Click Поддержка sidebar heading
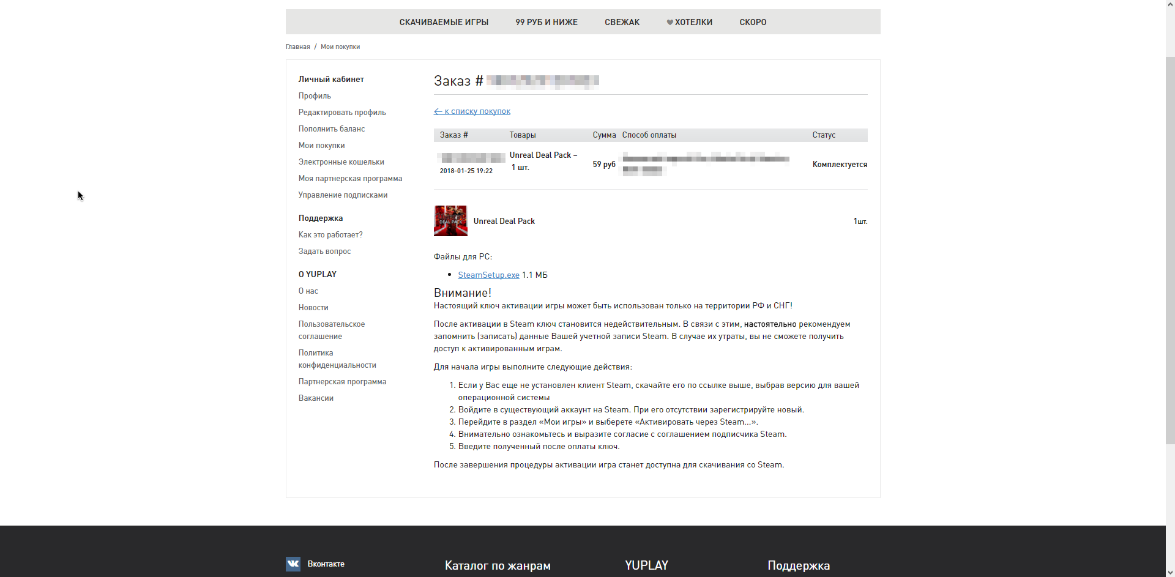Viewport: 1175px width, 577px height. (321, 218)
